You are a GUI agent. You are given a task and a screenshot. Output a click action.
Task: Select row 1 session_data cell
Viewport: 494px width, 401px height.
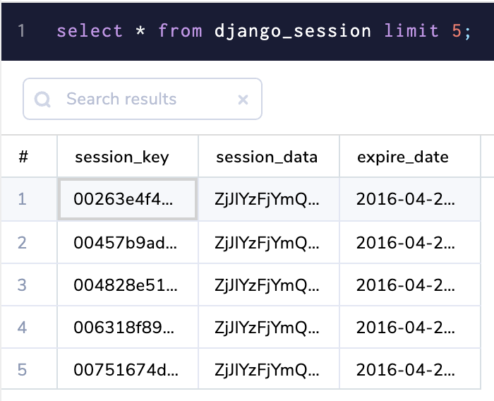pyautogui.click(x=268, y=199)
